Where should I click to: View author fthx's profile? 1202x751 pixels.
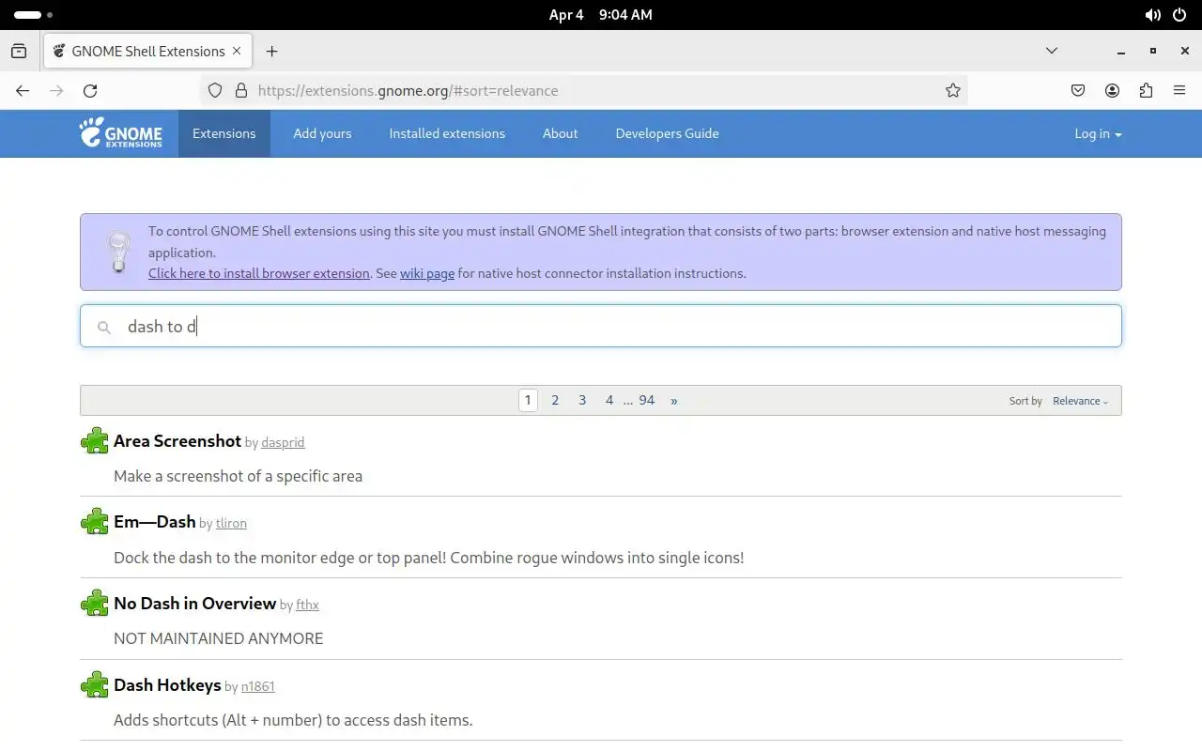pos(307,605)
